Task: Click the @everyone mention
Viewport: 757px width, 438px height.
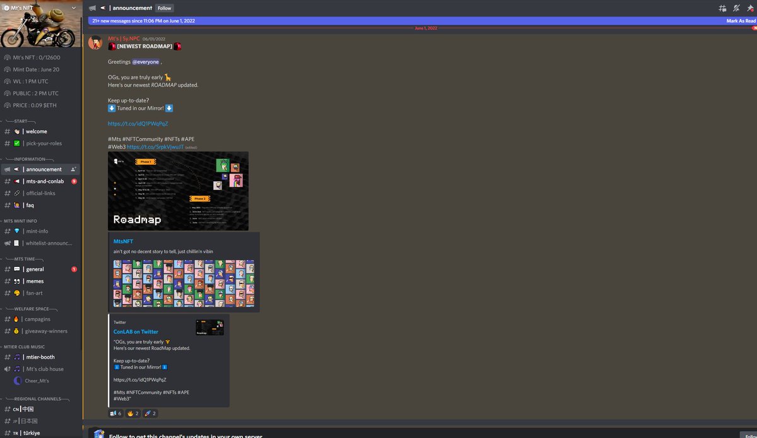Action: pyautogui.click(x=145, y=62)
